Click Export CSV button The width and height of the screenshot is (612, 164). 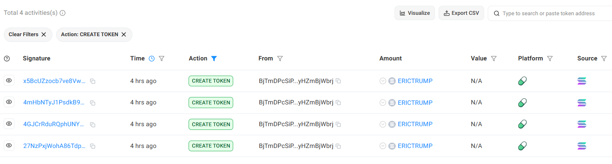point(461,13)
